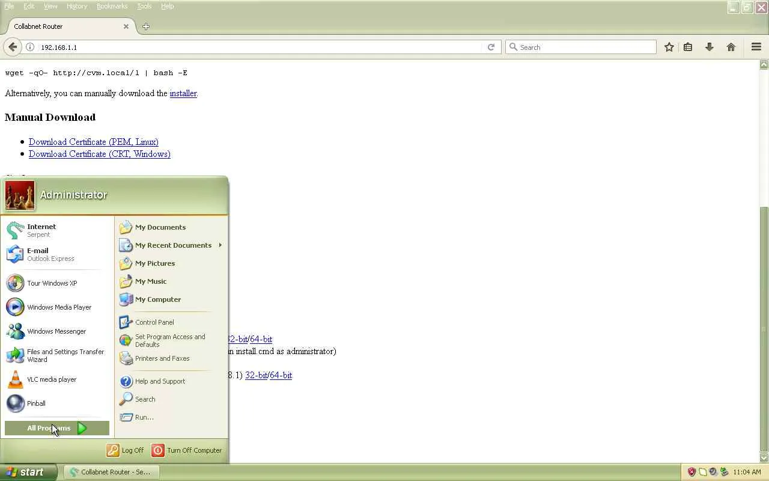Open the 64-bit link above install.cmd line

[261, 339]
